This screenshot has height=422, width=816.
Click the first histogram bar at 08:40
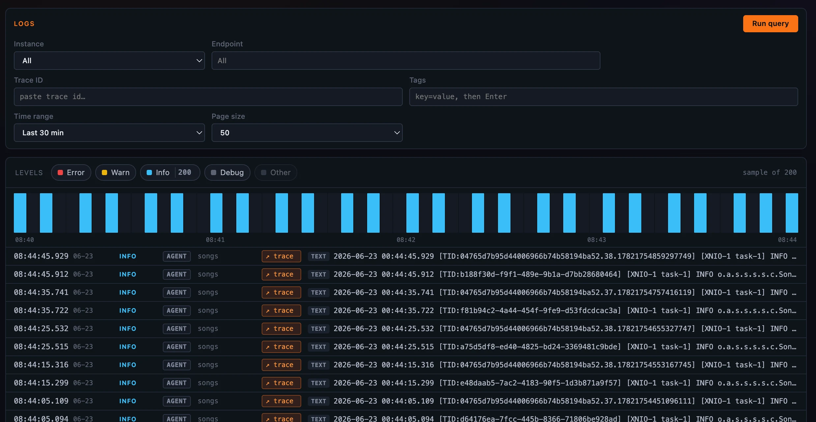tap(20, 213)
